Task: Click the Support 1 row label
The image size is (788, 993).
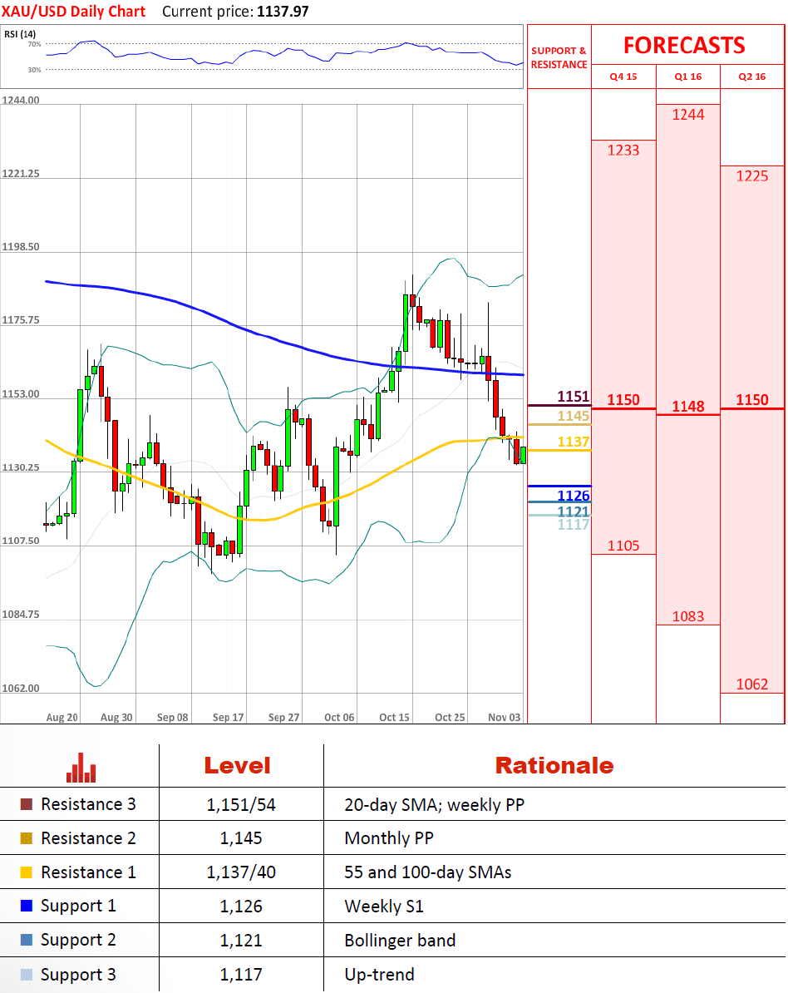Action: pyautogui.click(x=78, y=907)
